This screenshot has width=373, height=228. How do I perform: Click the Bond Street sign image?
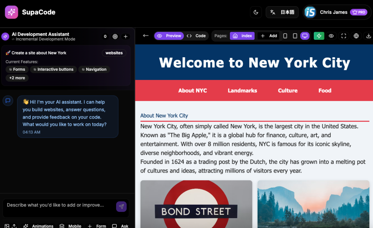[x=196, y=204]
